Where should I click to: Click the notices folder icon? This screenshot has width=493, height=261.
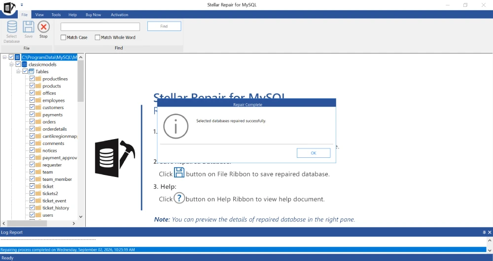point(38,150)
